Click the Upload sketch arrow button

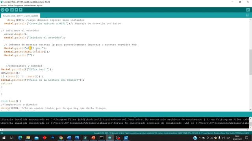pyautogui.click(x=7, y=10)
